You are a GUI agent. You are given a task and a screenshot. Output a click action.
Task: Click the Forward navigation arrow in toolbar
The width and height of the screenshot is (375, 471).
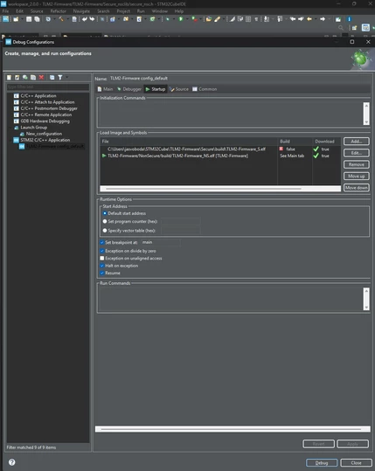pos(323,19)
